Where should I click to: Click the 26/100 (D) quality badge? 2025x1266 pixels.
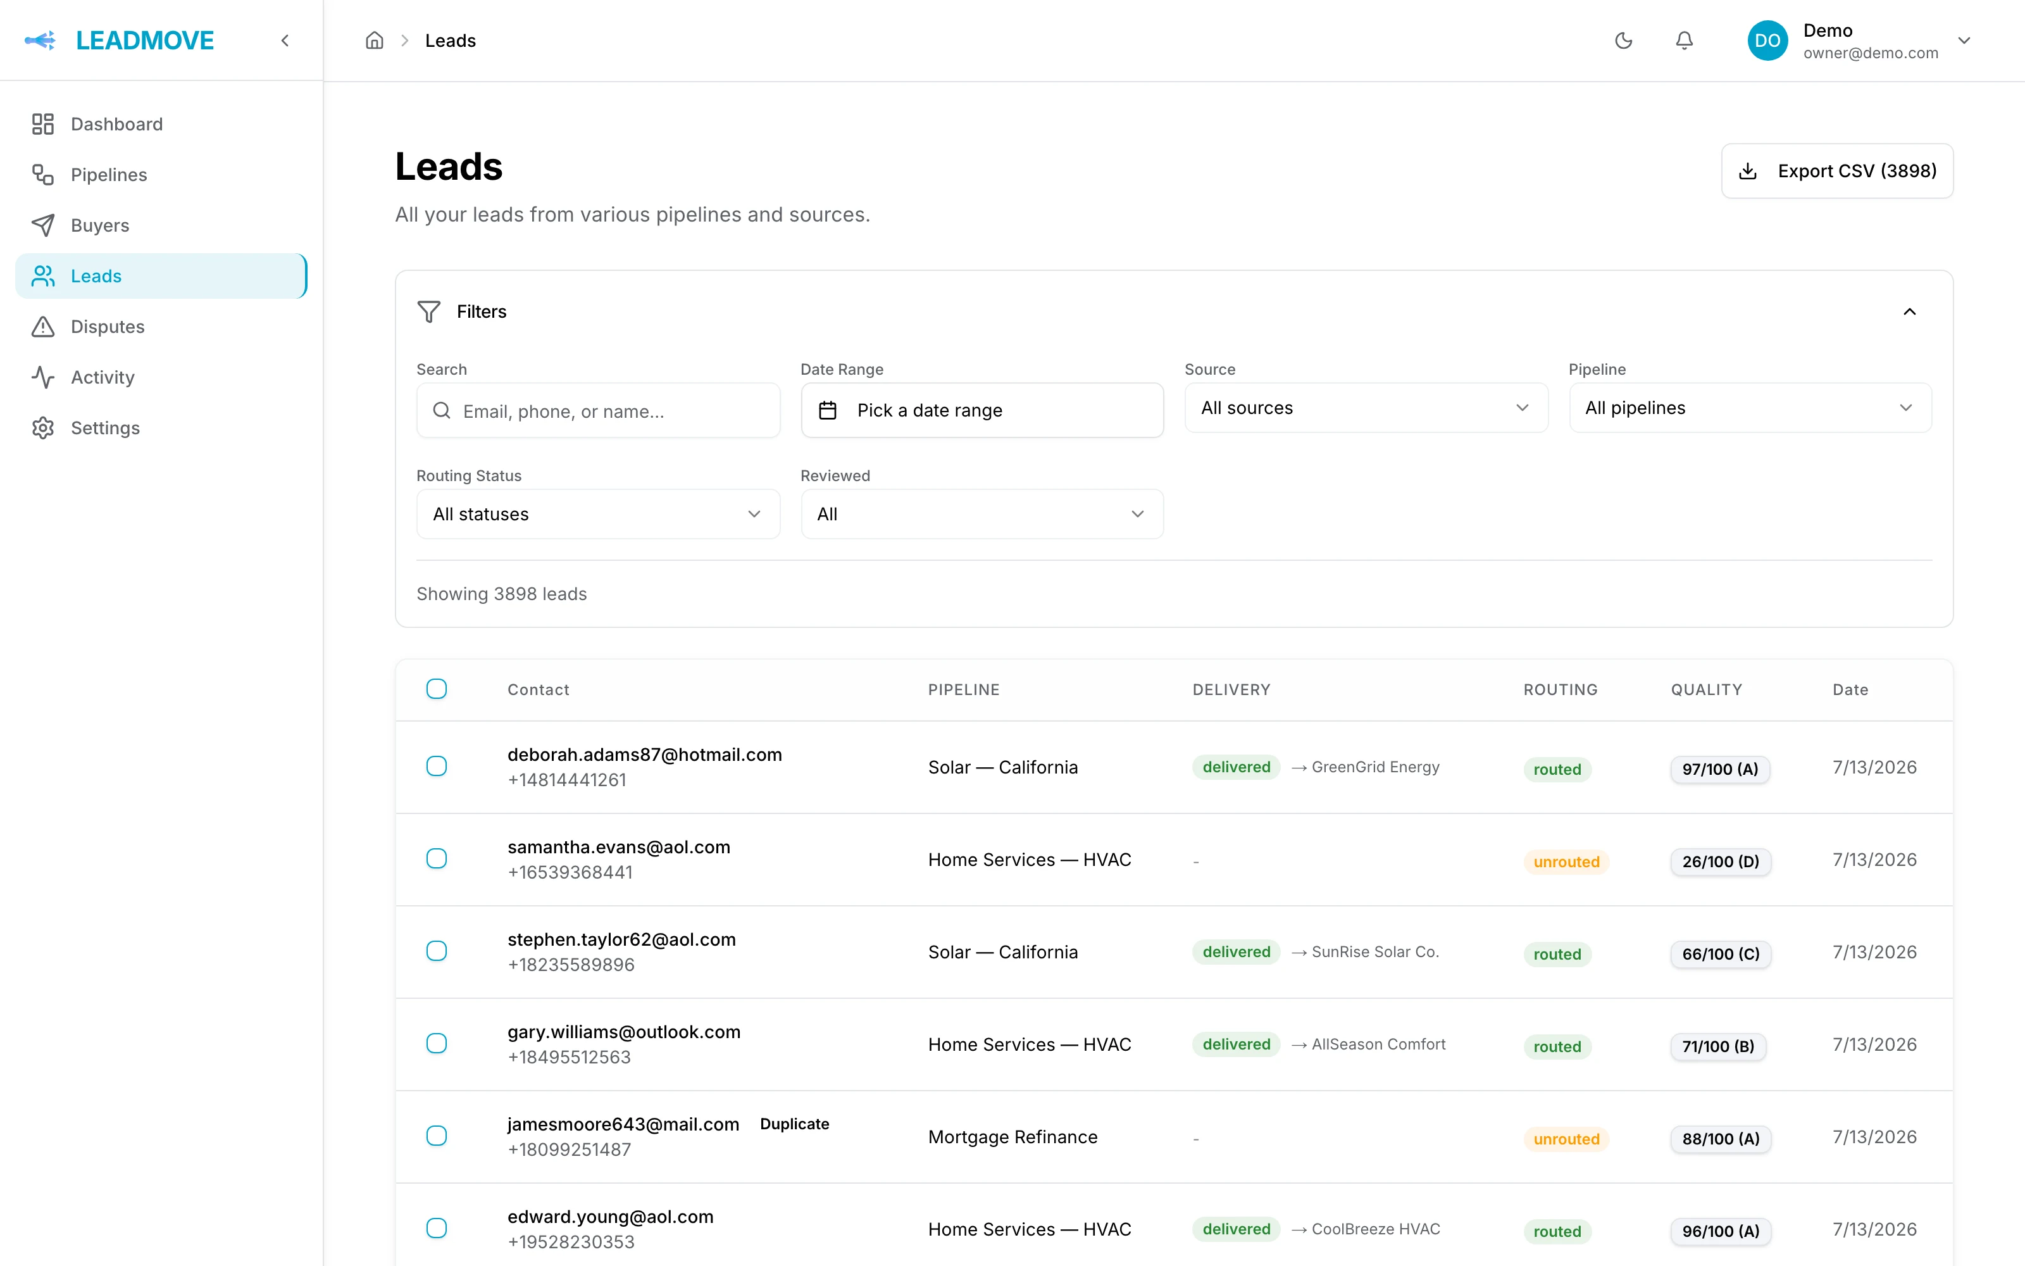tap(1721, 862)
